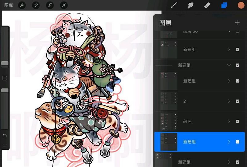This screenshot has height=167, width=247.
Task: Activate the Selection S-shaped tool
Action: click(x=50, y=5)
